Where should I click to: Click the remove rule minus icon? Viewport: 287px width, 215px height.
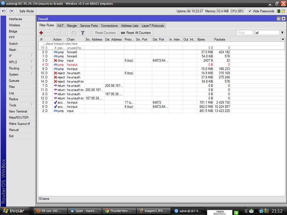(49, 33)
